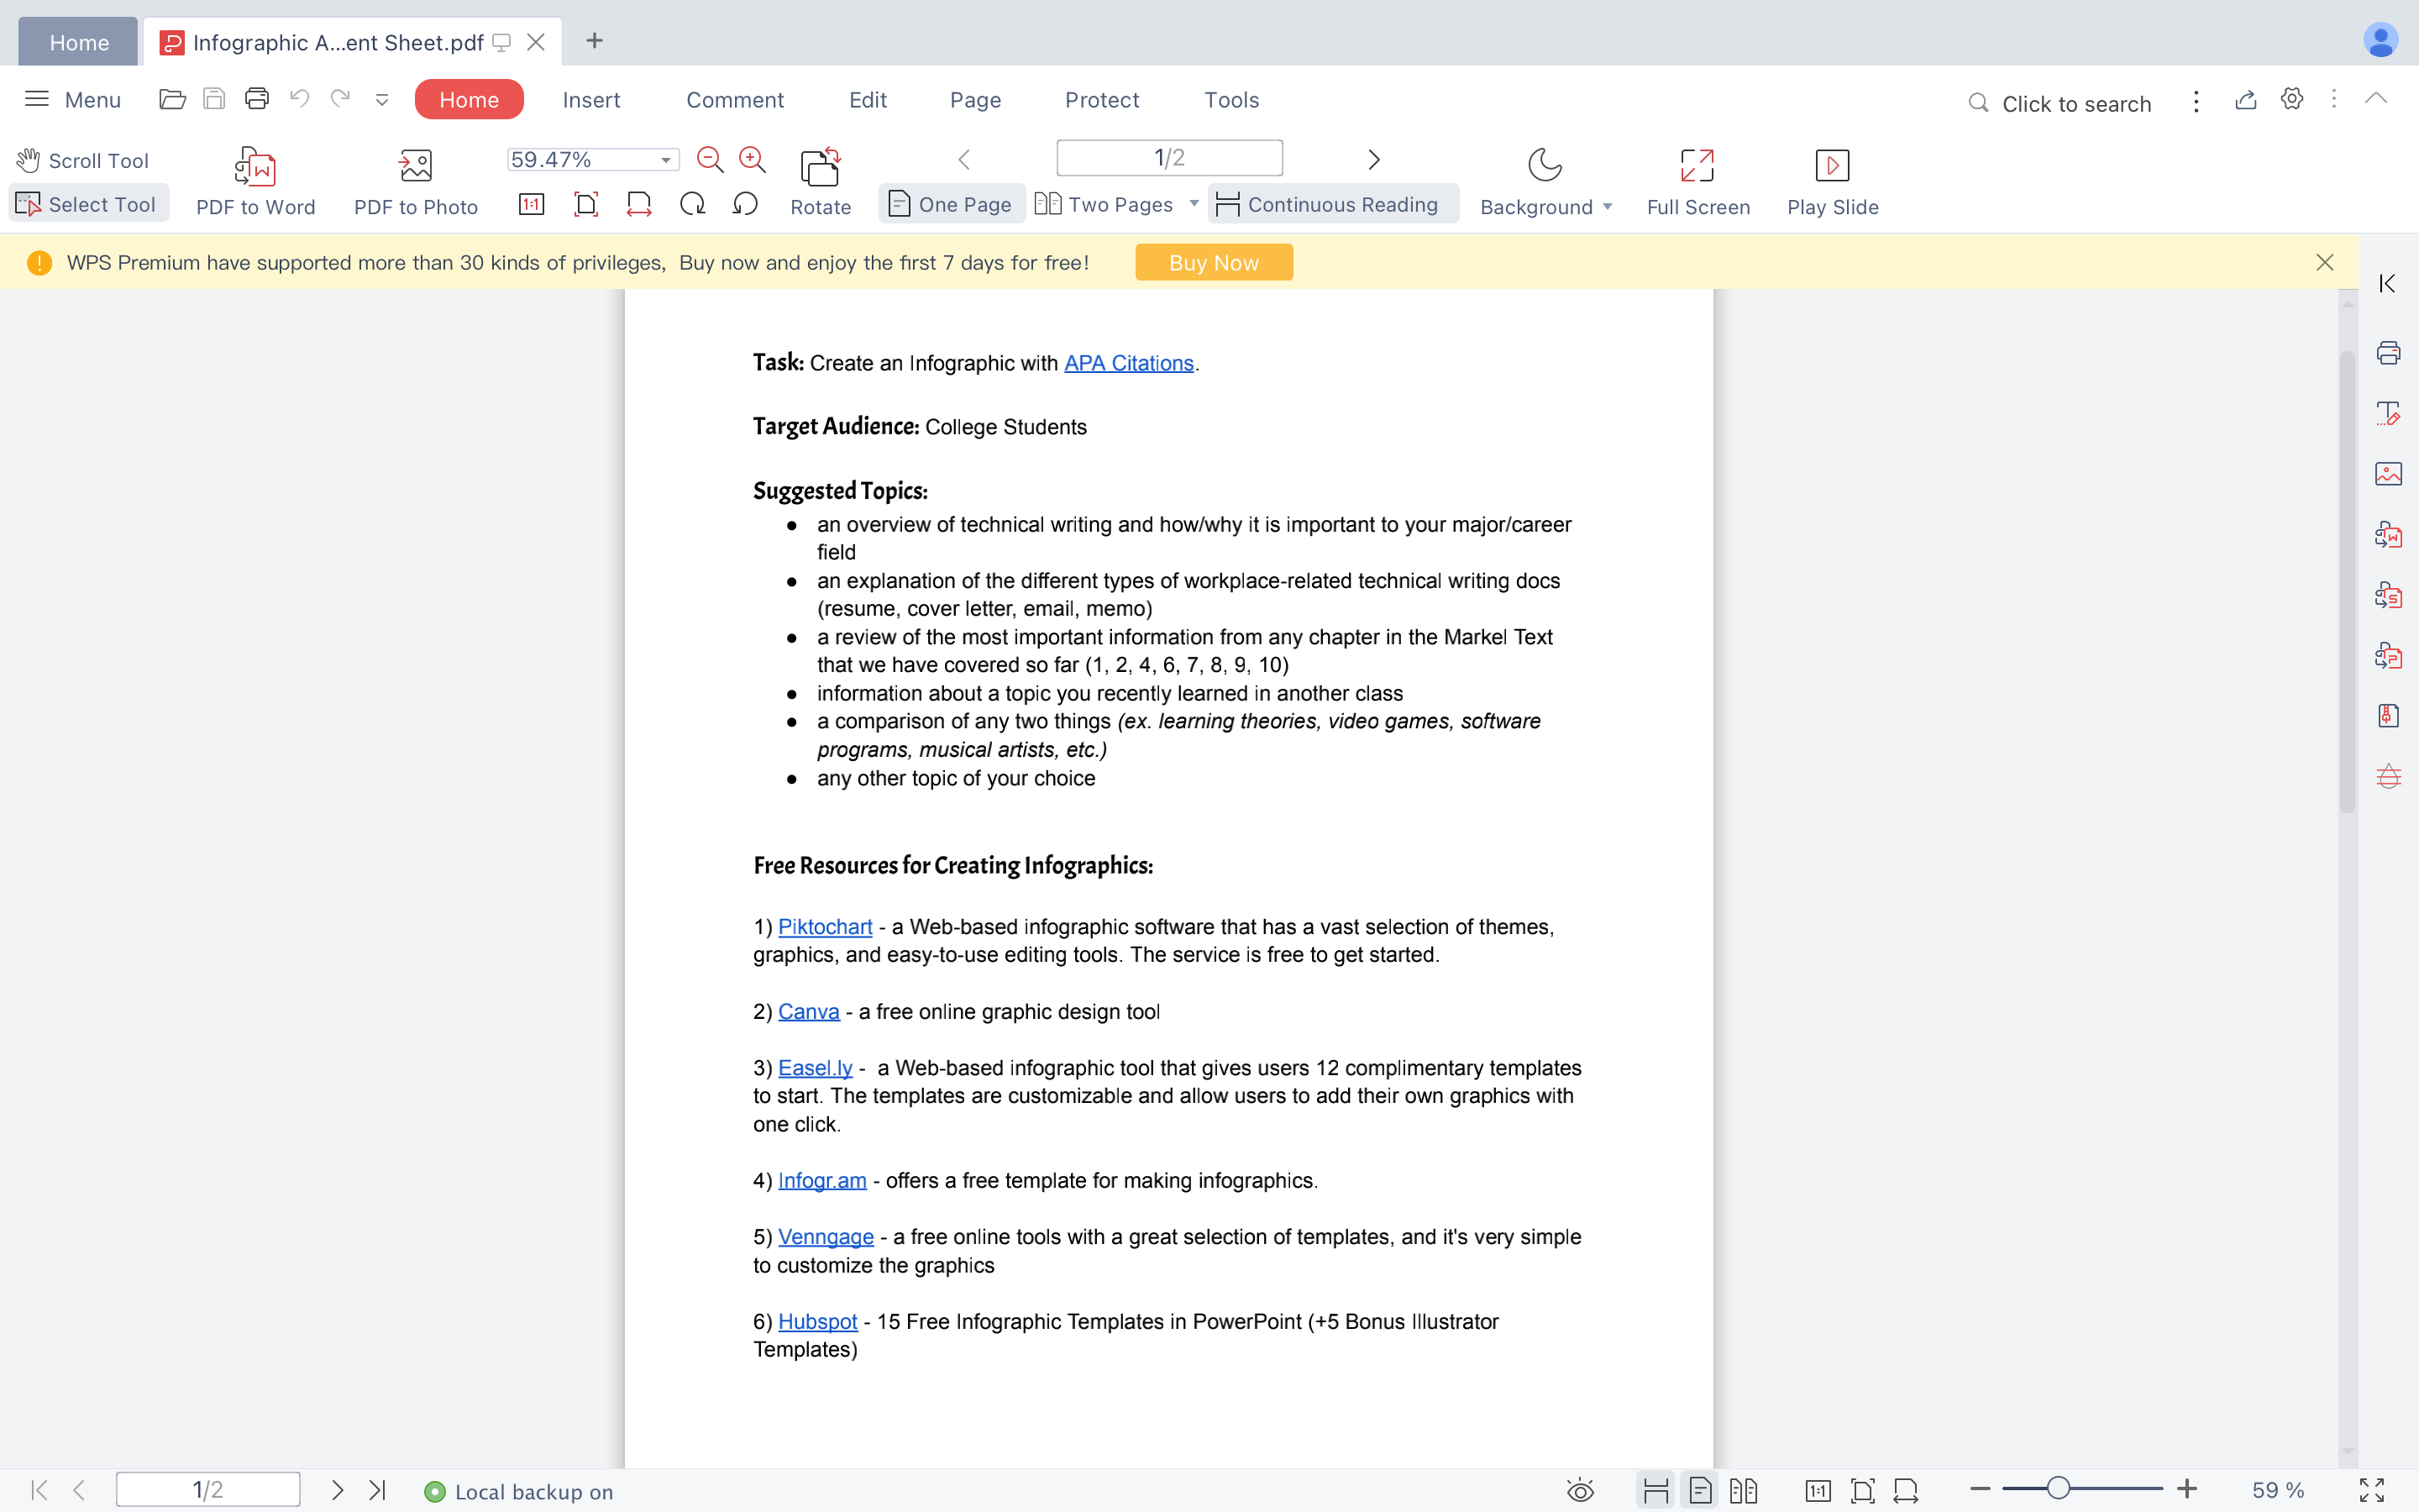Rotate the page counterclockwise
2419x1512 pixels.
[745, 203]
